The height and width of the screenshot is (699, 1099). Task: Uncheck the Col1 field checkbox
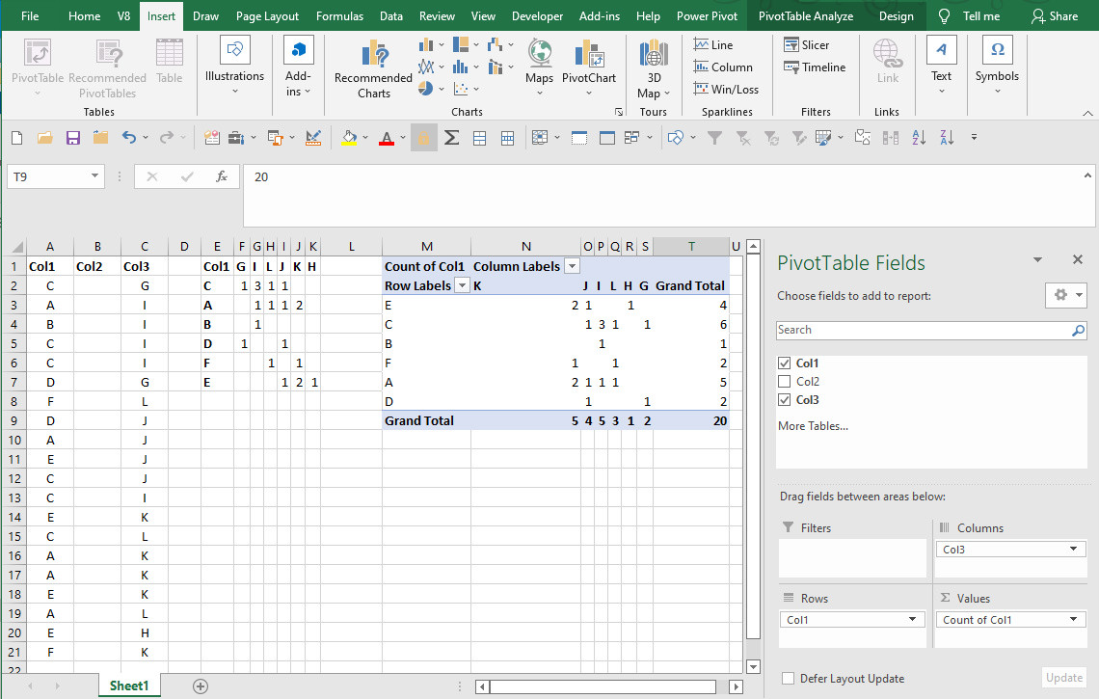point(785,363)
